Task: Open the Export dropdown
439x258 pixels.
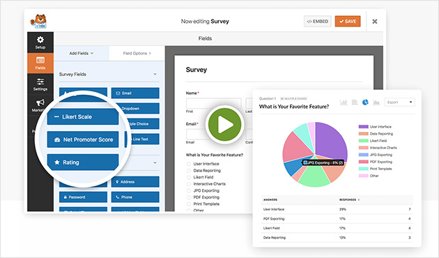Action: [399, 103]
